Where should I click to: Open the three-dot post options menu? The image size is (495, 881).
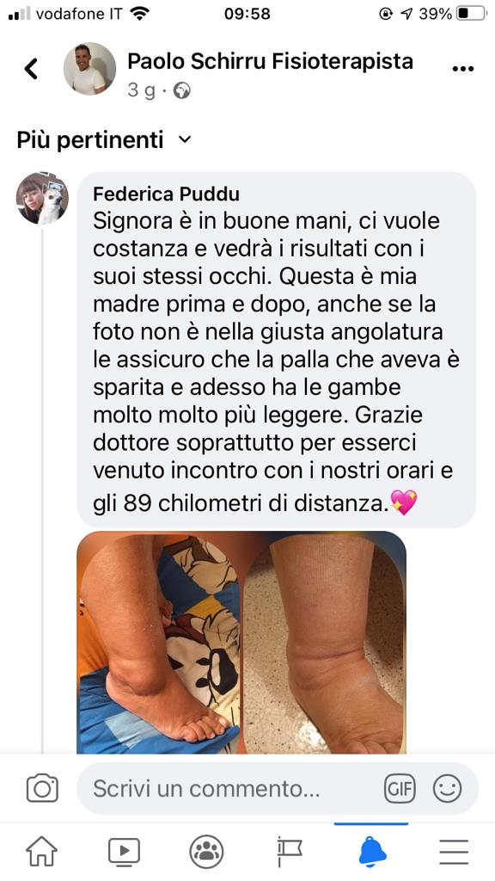coord(462,69)
